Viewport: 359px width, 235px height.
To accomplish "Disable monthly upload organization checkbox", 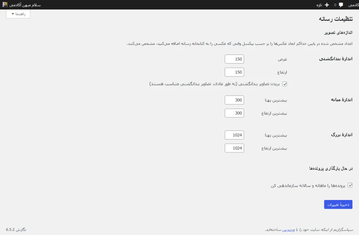I will pyautogui.click(x=351, y=185).
